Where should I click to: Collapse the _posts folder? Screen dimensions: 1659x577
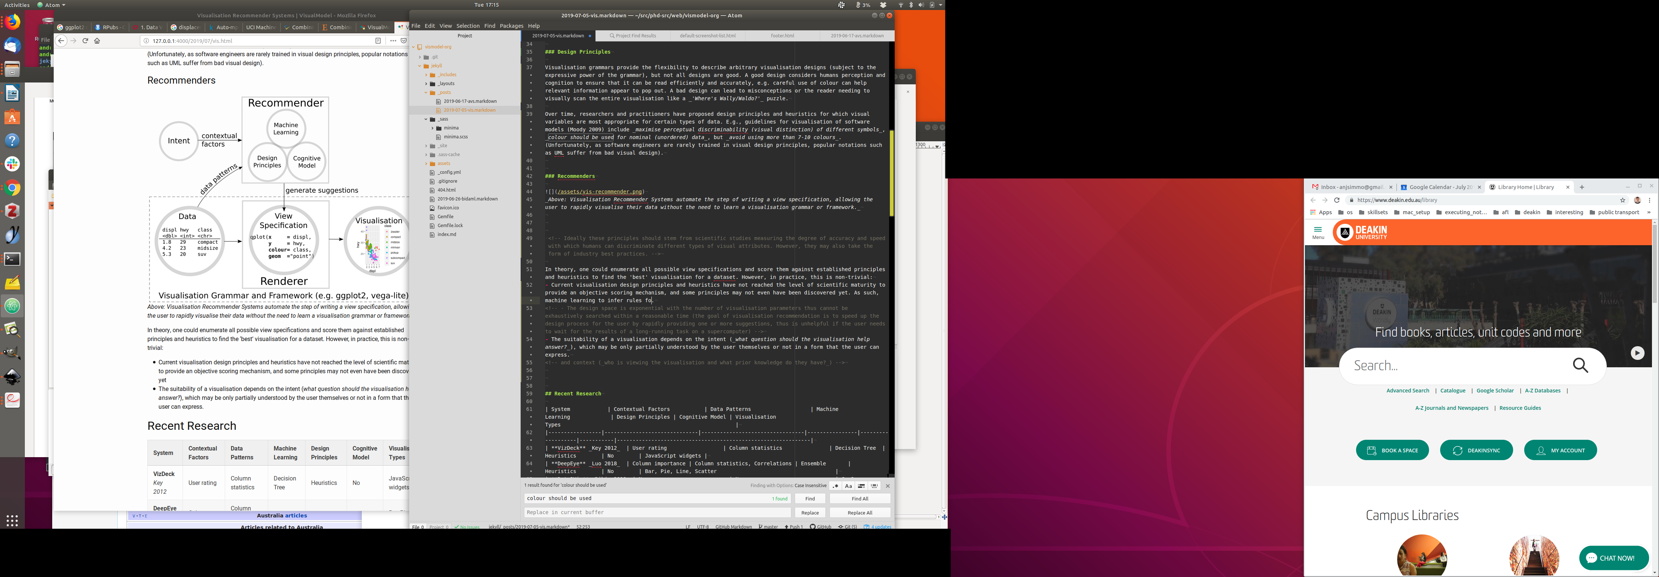click(444, 92)
